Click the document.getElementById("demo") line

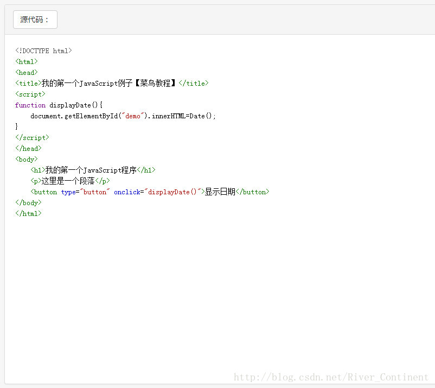click(123, 116)
